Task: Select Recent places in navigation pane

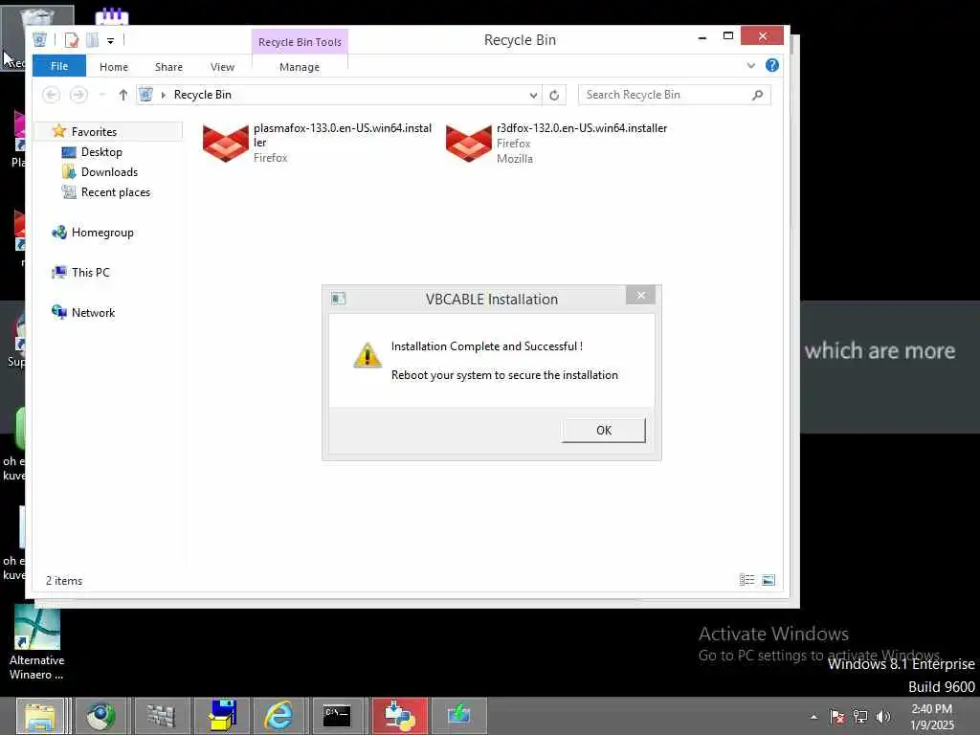Action: [116, 191]
